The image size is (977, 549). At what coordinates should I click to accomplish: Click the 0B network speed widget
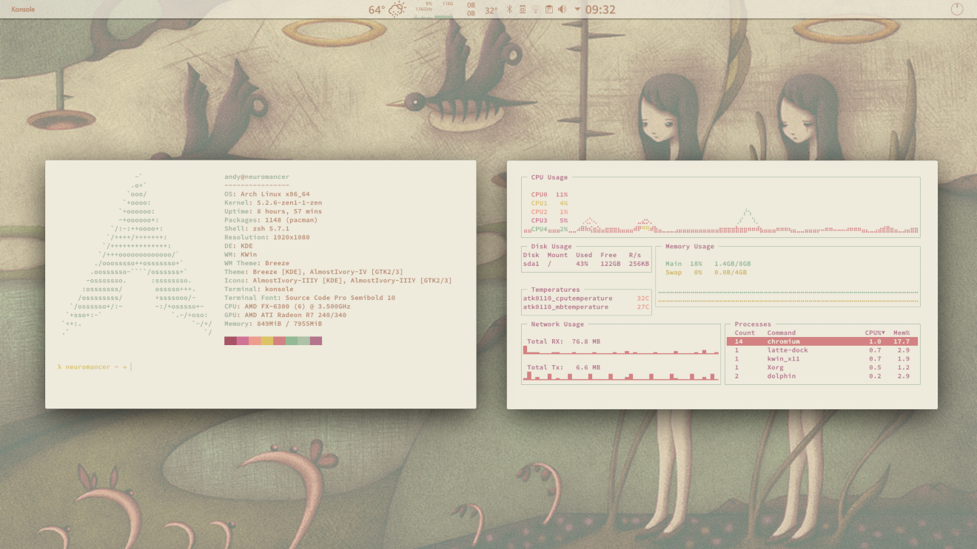click(x=471, y=10)
